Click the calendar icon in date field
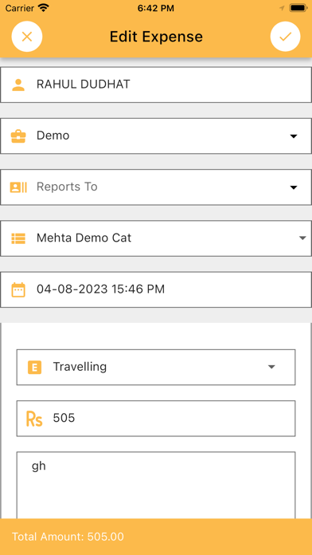Viewport: 312px width, 555px height. (x=18, y=289)
